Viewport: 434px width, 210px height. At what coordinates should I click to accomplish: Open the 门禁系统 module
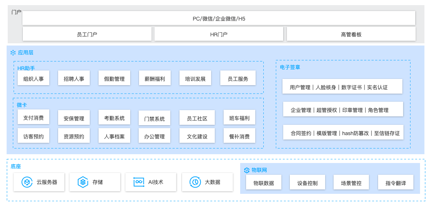click(x=154, y=119)
